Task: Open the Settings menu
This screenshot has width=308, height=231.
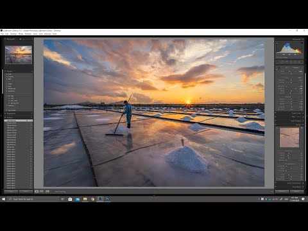Action: (28, 34)
